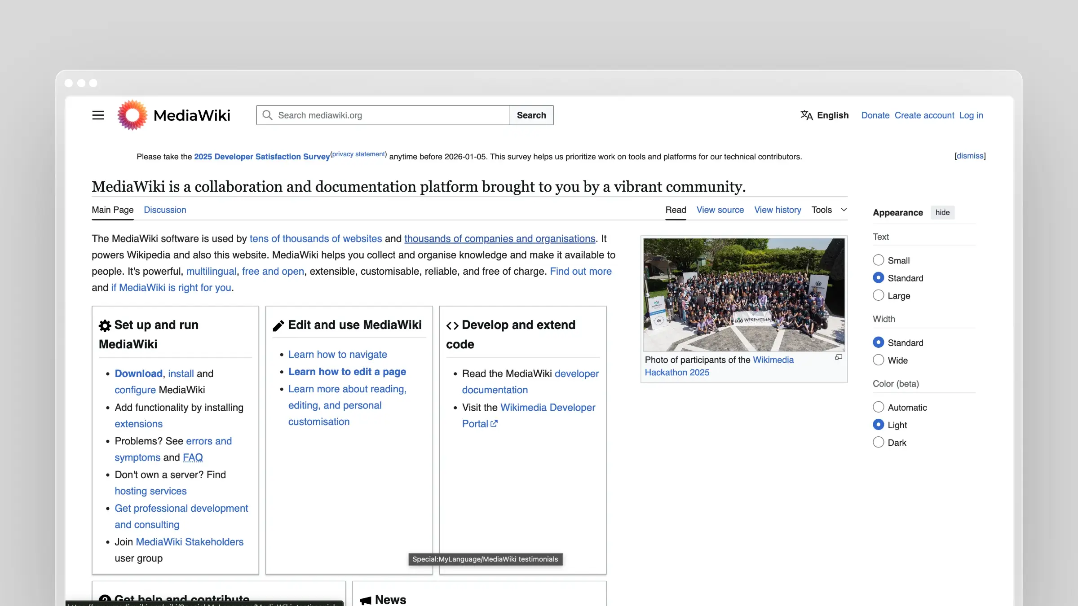
Task: Click the megaphone icon beside News
Action: coord(366,600)
